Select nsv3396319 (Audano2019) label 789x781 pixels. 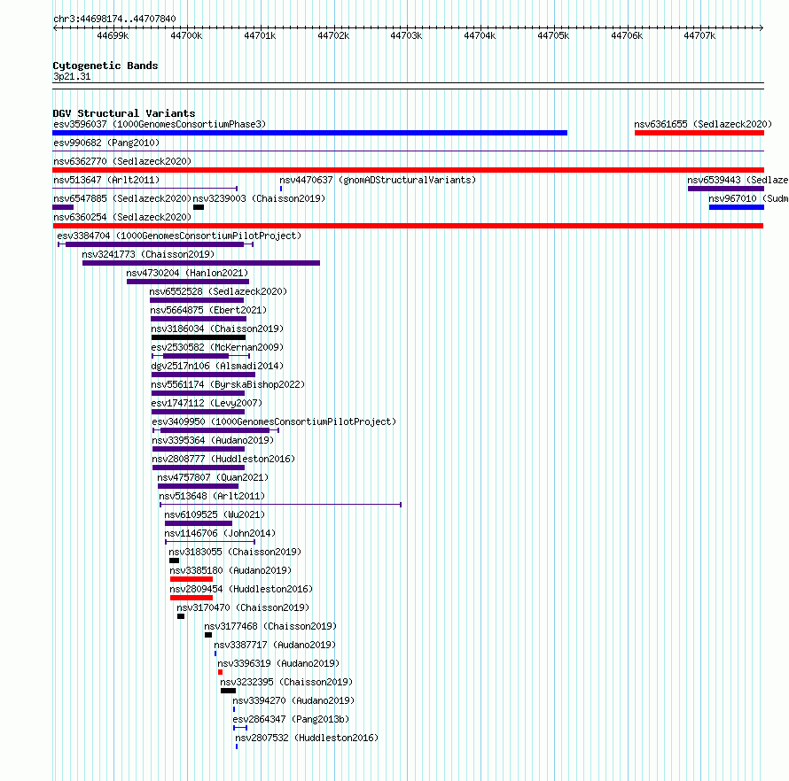[278, 663]
